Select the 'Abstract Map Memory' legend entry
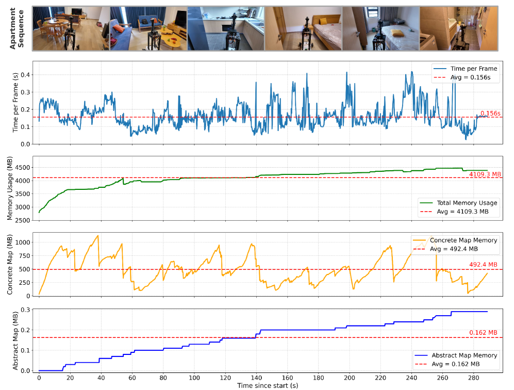Viewport: 514px width, 390px height. (x=463, y=355)
